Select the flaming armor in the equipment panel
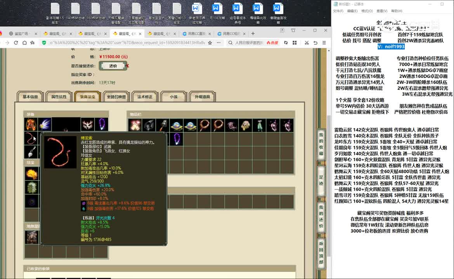This screenshot has width=454, height=279. 31,124
